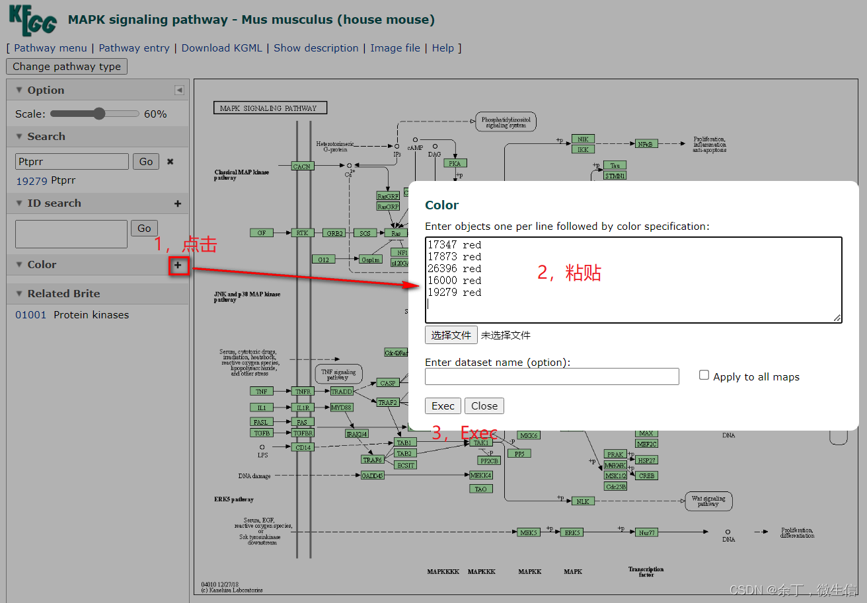867x603 pixels.
Task: Click the GADD45 gene box
Action: [372, 476]
